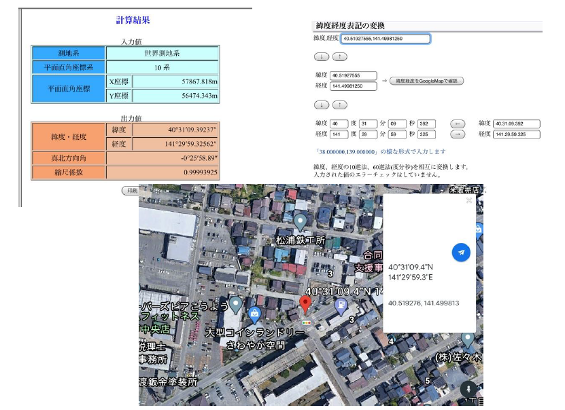Click the 計算結果 heading
The height and width of the screenshot is (410, 565).
(133, 20)
